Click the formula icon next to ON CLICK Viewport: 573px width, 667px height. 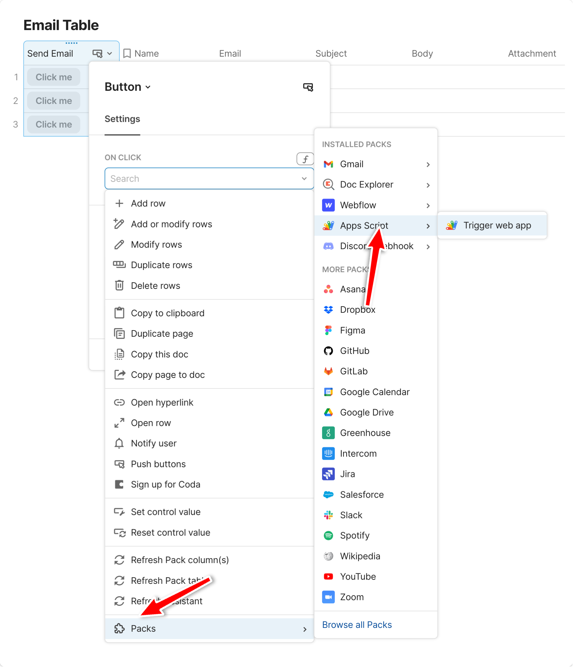(x=305, y=158)
